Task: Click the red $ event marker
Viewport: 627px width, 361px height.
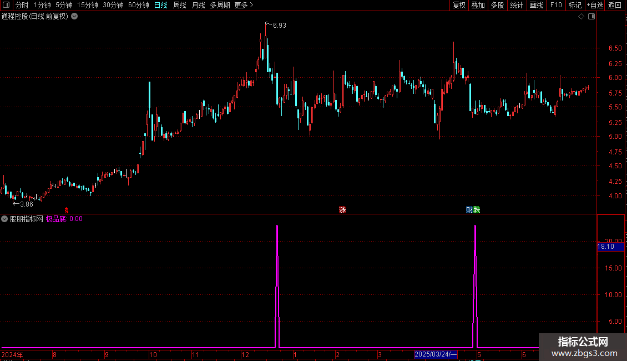Action: click(x=67, y=210)
